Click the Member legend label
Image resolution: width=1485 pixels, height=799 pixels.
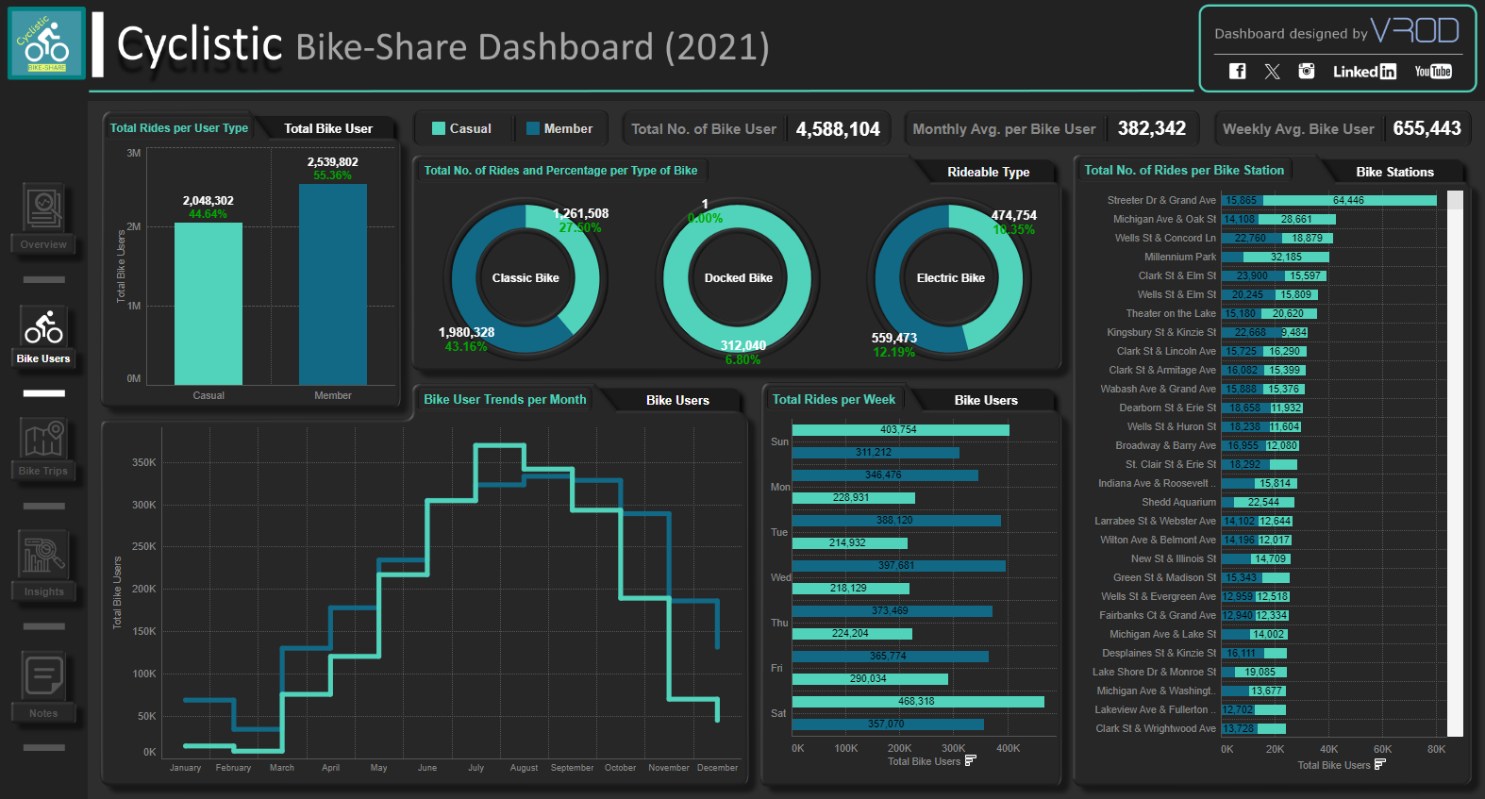pos(568,128)
